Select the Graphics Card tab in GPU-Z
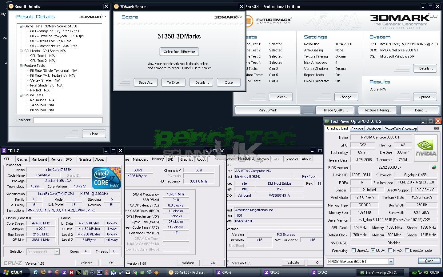 (x=337, y=128)
